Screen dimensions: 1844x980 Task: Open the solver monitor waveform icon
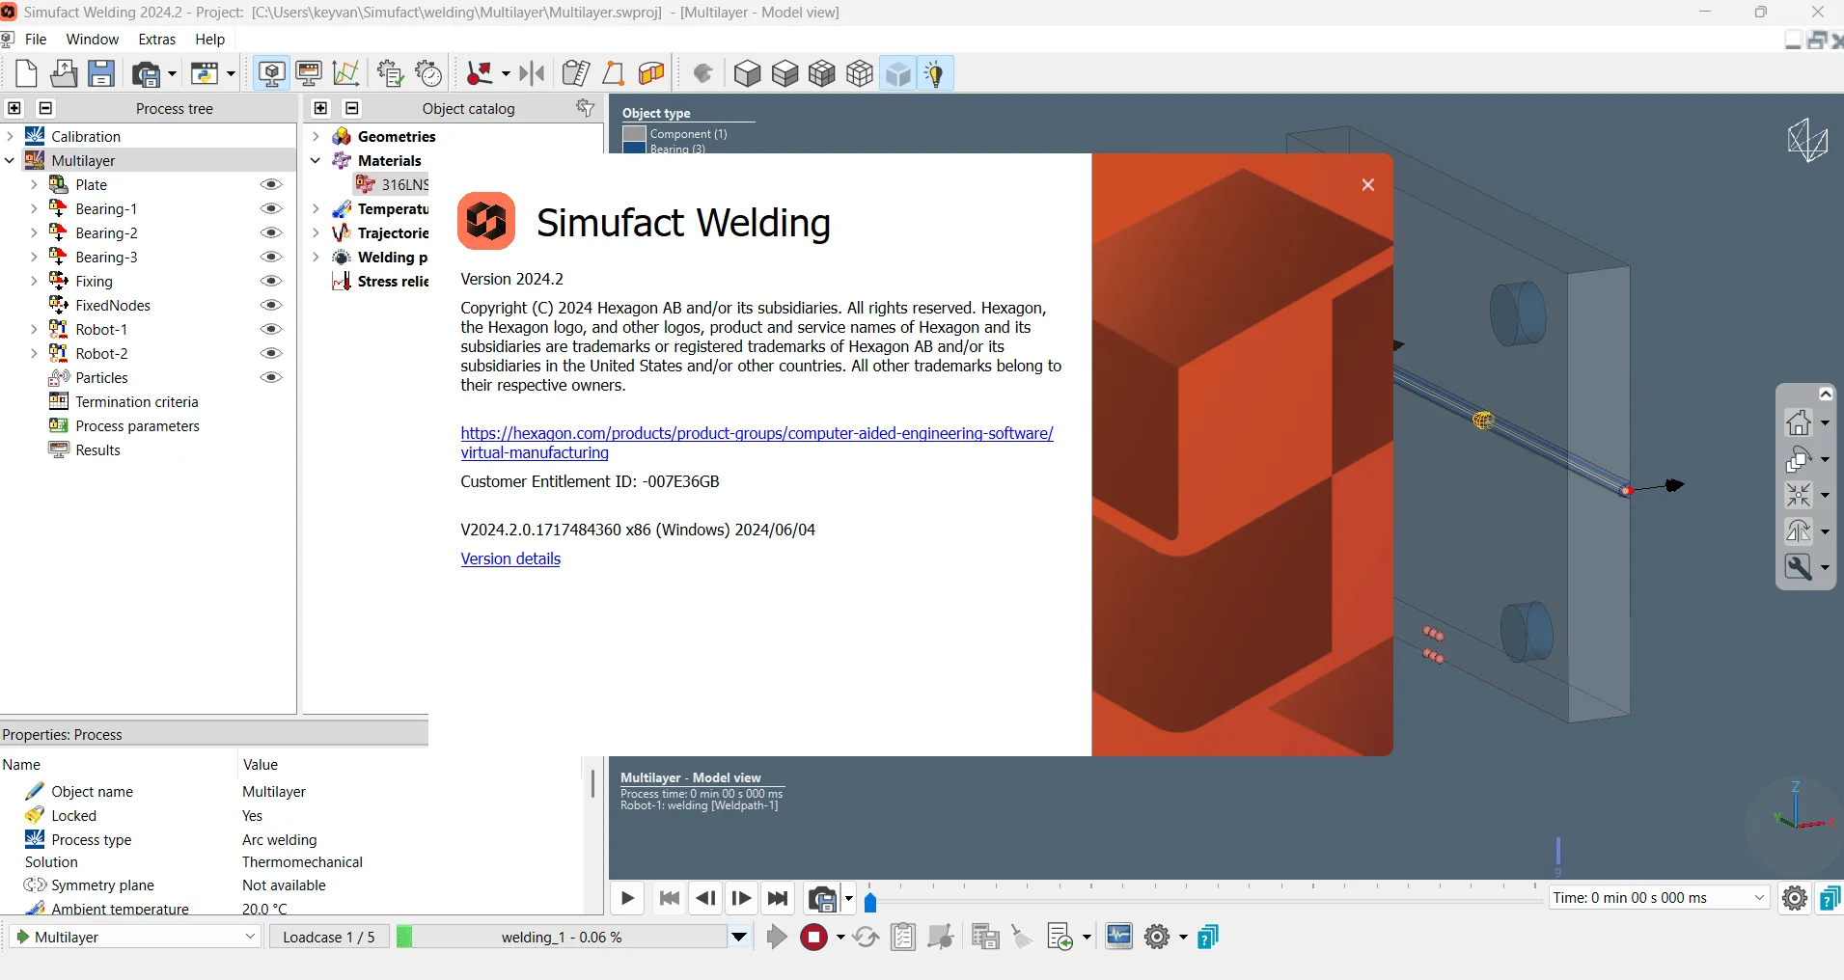click(x=1119, y=937)
